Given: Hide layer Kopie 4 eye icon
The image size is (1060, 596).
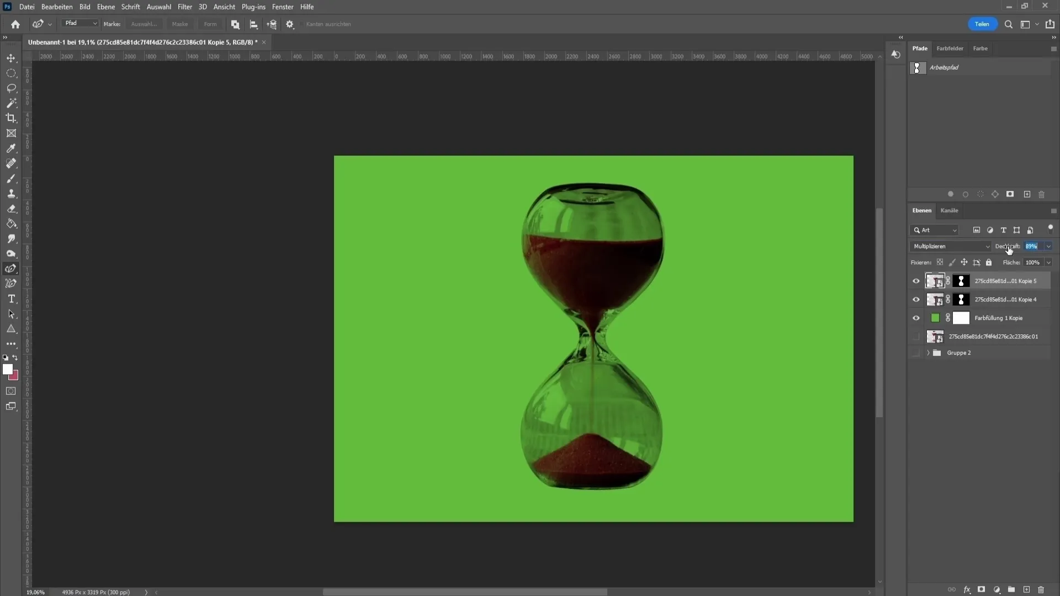Looking at the screenshot, I should click(x=916, y=300).
